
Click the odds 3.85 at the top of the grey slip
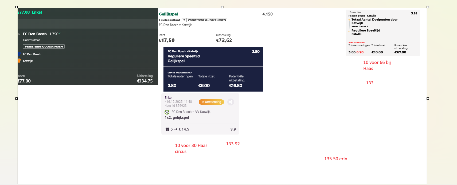pos(414,13)
